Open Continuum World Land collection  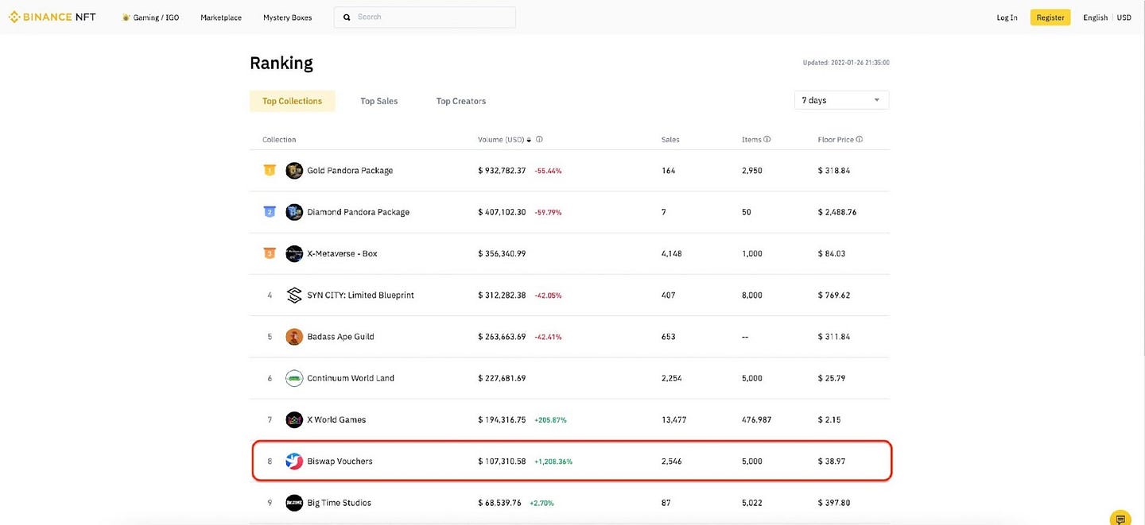point(351,378)
